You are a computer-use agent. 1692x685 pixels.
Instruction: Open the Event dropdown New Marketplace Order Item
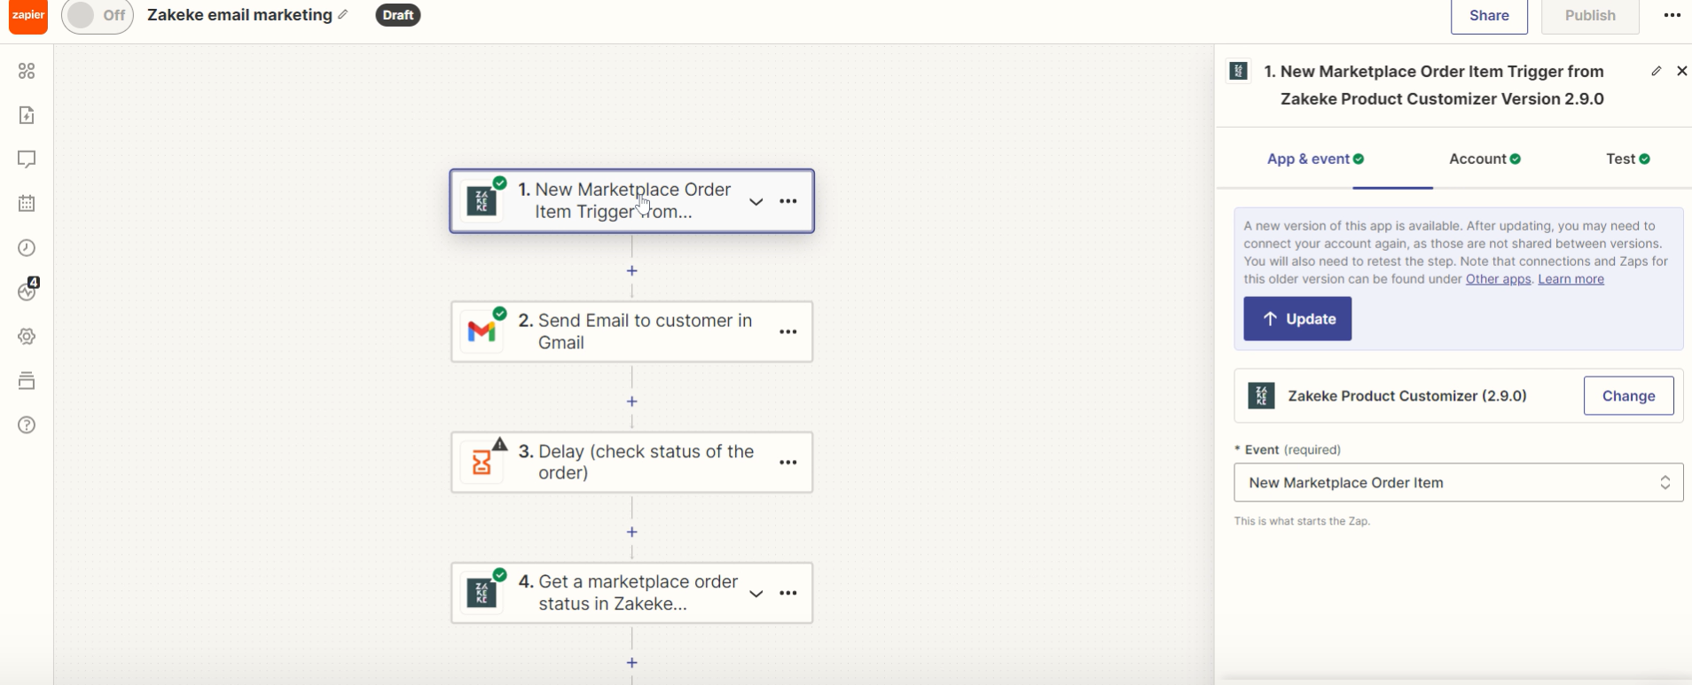[x=1459, y=482]
